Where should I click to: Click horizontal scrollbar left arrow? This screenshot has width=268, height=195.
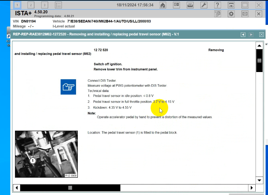click(16, 188)
